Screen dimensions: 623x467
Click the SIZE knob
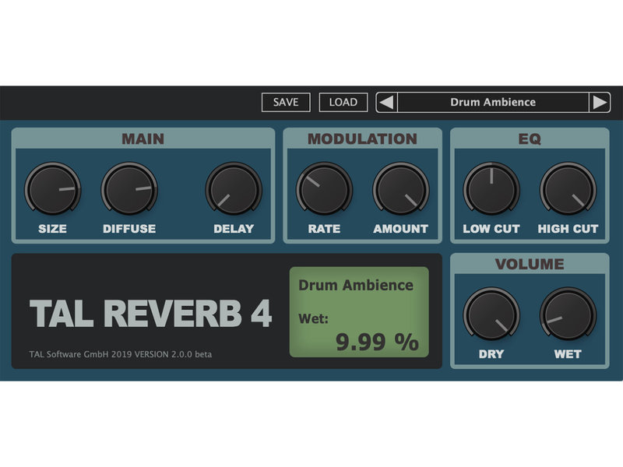(52, 189)
